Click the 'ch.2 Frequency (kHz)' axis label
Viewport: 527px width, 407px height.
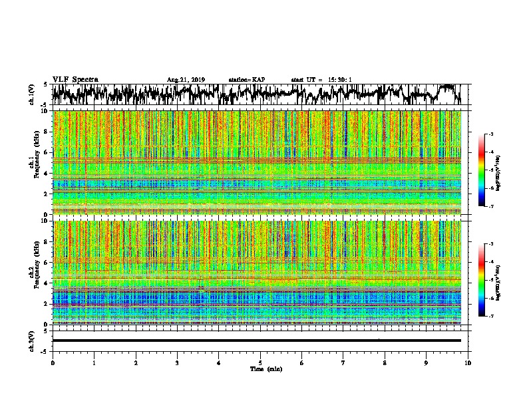(x=34, y=265)
